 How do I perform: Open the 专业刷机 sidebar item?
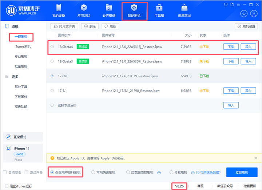pyautogui.click(x=21, y=57)
